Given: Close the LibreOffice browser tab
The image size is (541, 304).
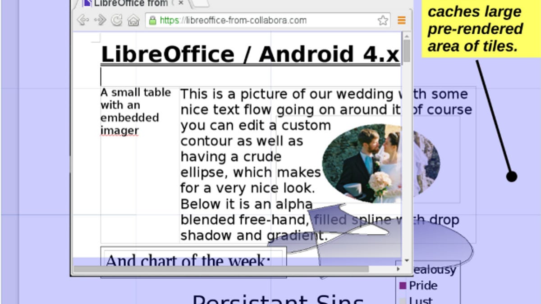Looking at the screenshot, I should tap(181, 3).
